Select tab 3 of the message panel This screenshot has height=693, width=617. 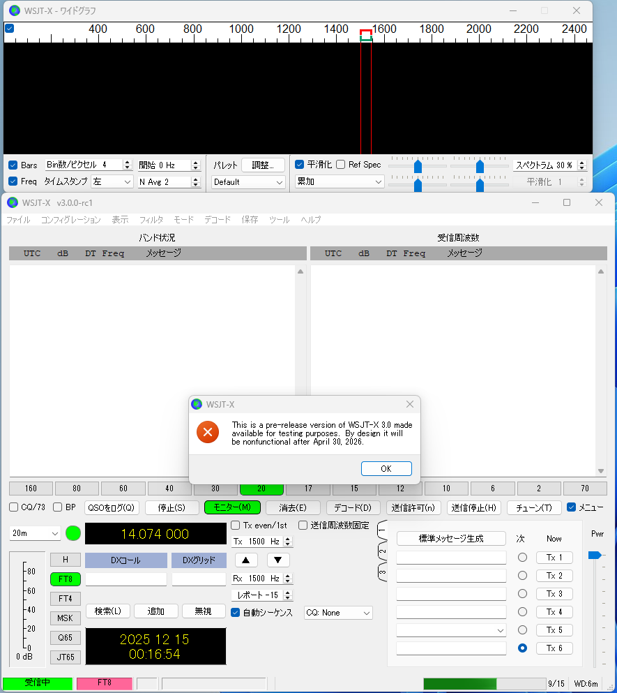pyautogui.click(x=382, y=572)
